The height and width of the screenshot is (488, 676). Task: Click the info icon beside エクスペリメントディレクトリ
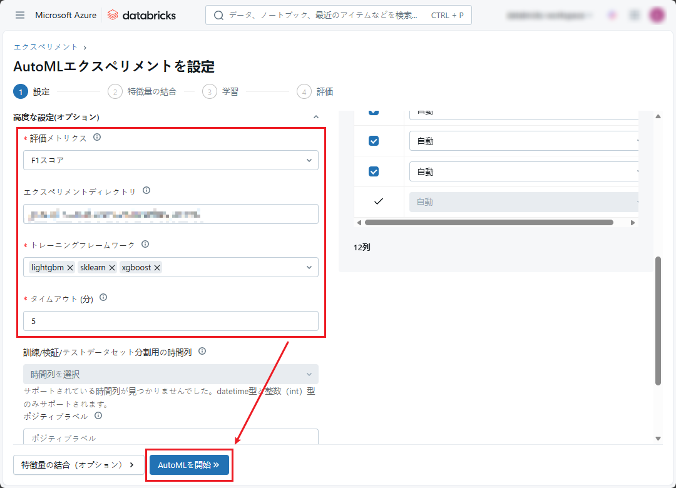(x=146, y=191)
